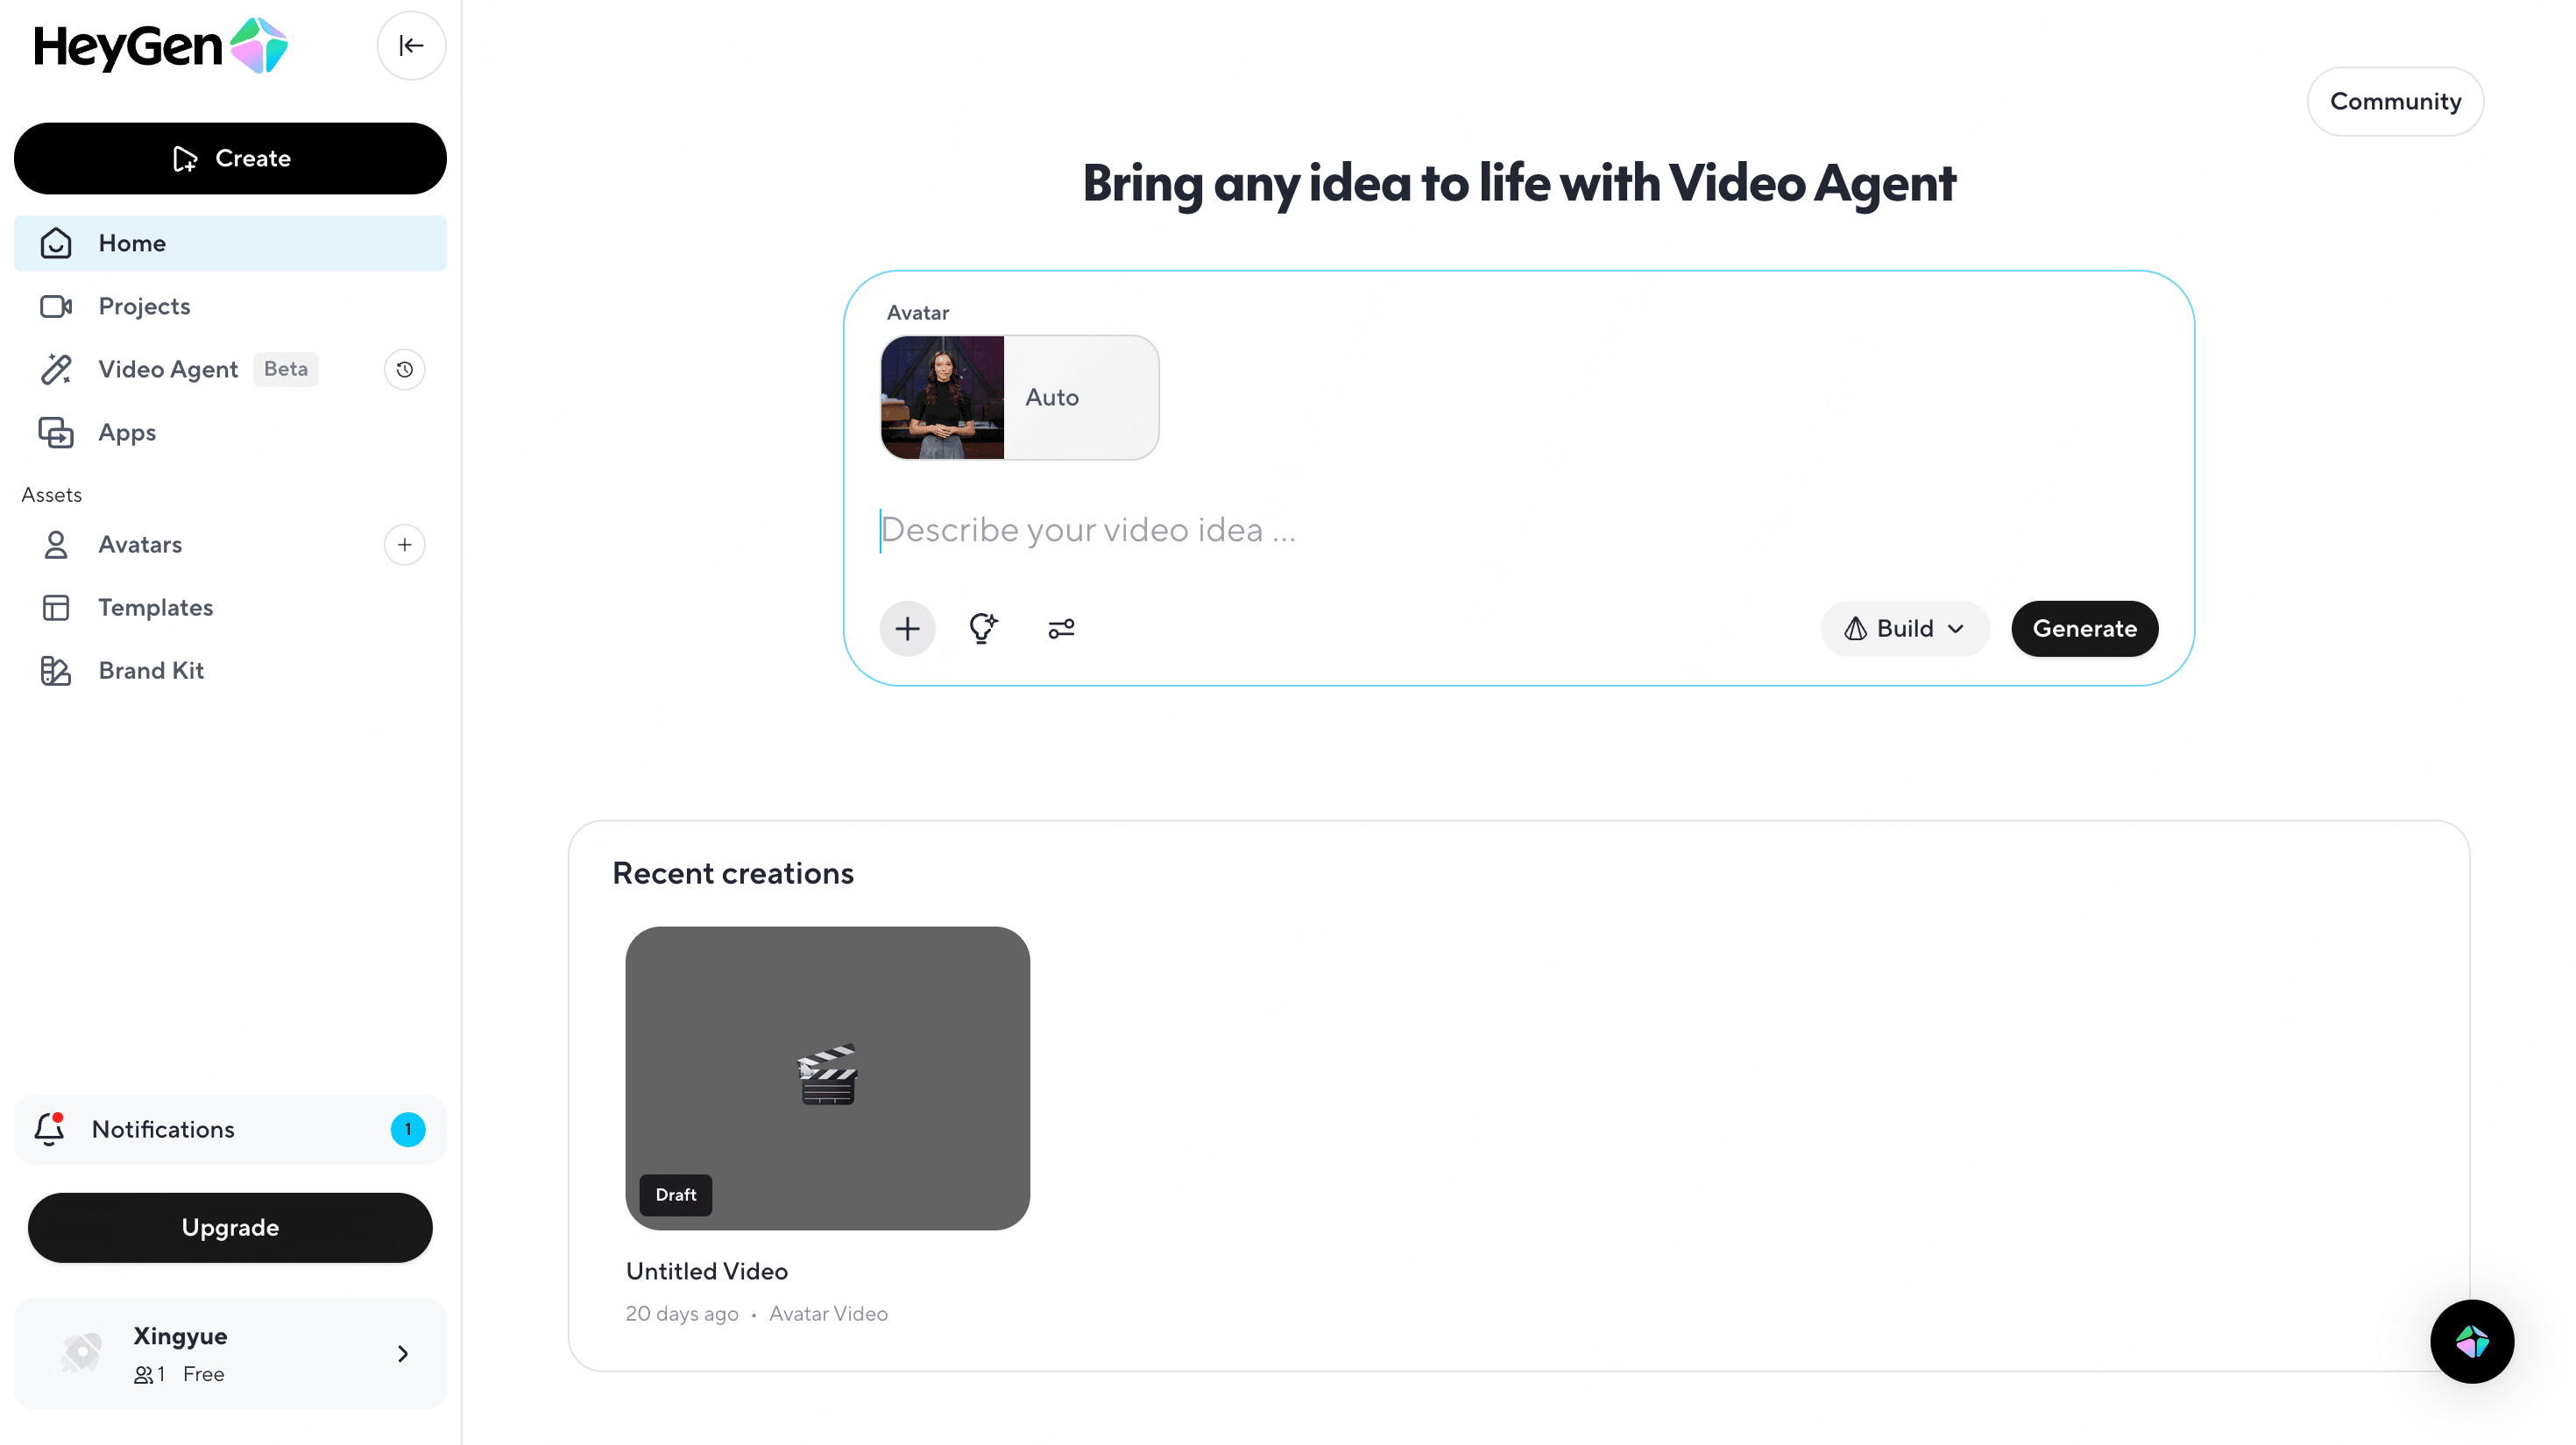Click the HeyGen logo

click(x=161, y=46)
